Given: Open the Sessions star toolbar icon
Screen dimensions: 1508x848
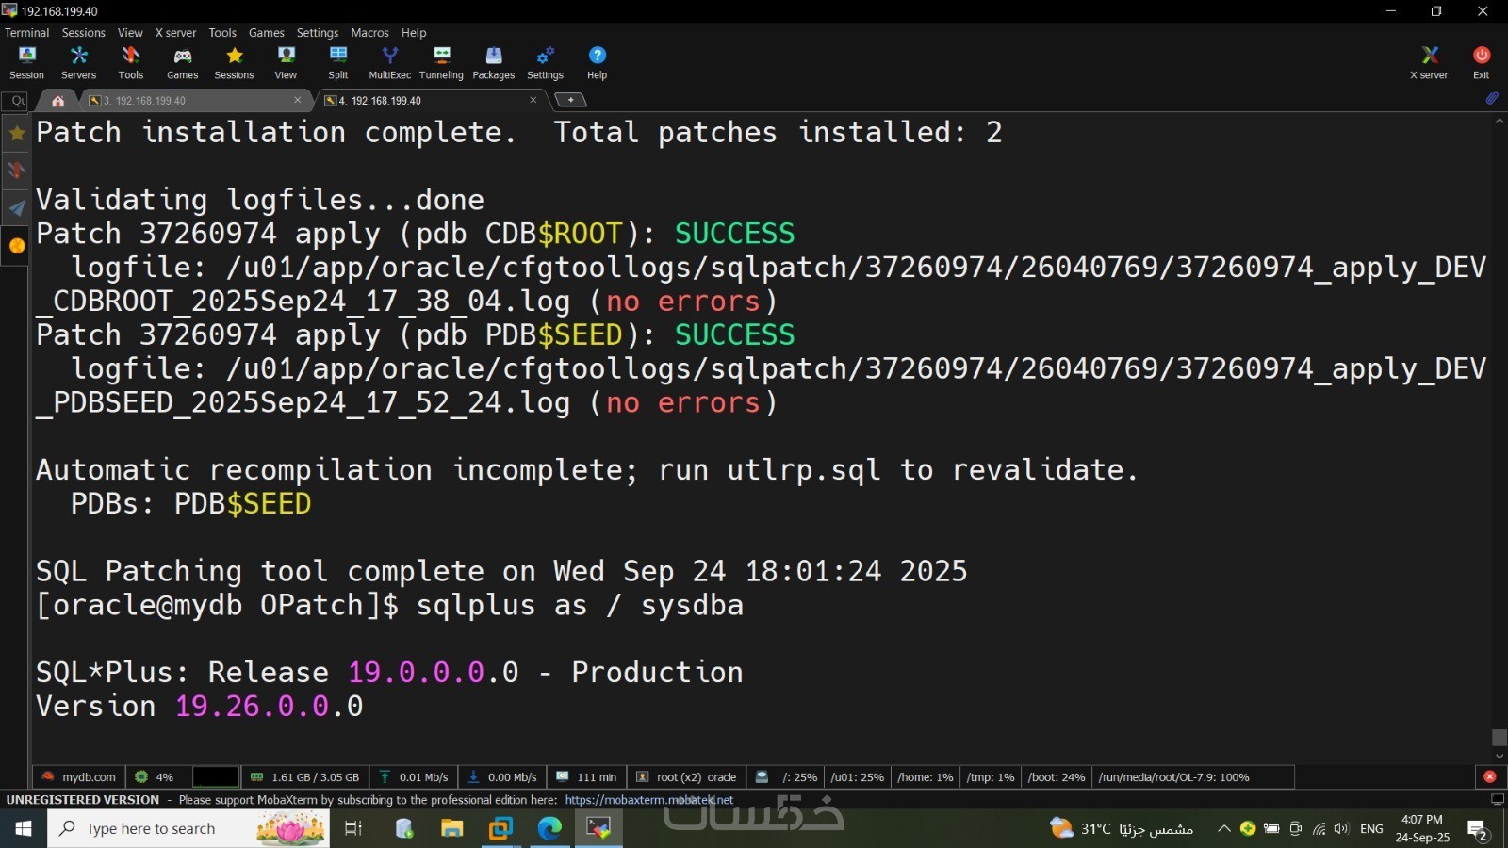Looking at the screenshot, I should 234,62.
